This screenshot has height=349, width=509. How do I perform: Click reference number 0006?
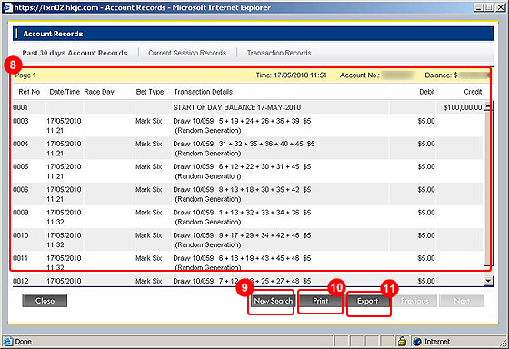coord(20,190)
